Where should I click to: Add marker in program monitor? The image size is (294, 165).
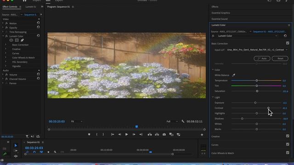tap(89, 134)
